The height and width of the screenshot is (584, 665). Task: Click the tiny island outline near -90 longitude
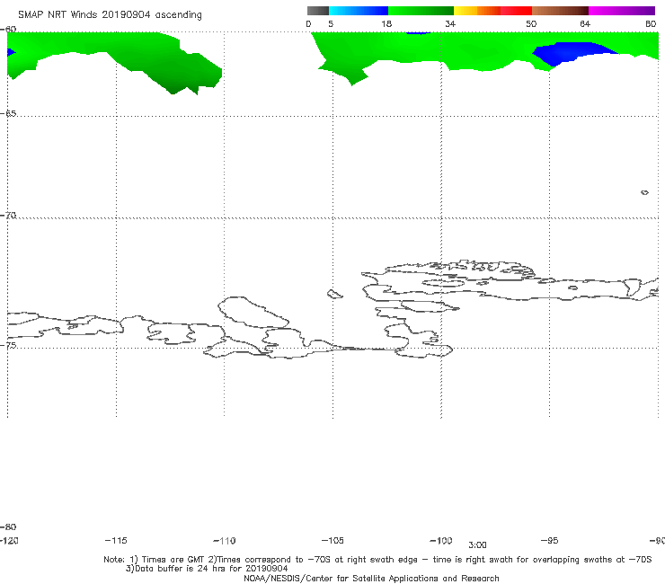pos(644,192)
